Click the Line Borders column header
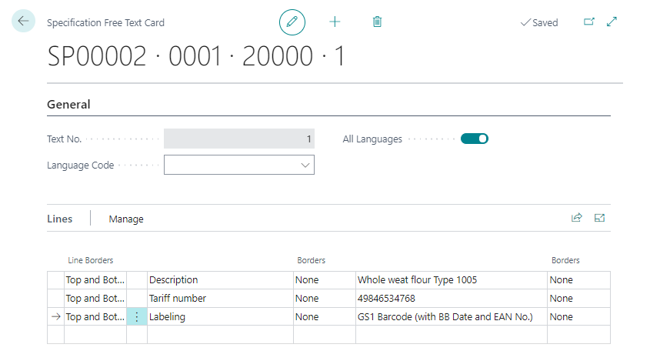Viewport: 670px width, 361px height. [x=91, y=260]
